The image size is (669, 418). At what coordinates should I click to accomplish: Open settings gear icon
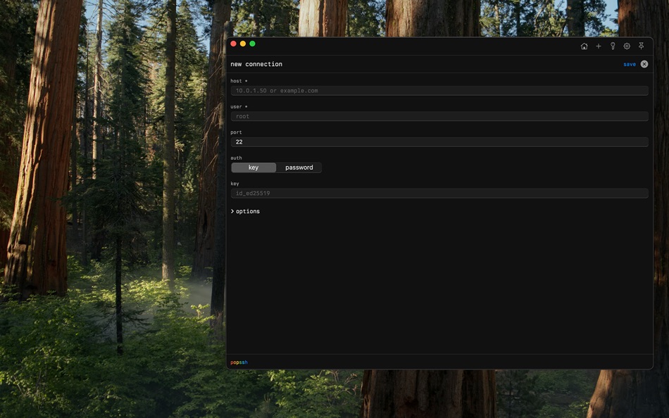627,46
